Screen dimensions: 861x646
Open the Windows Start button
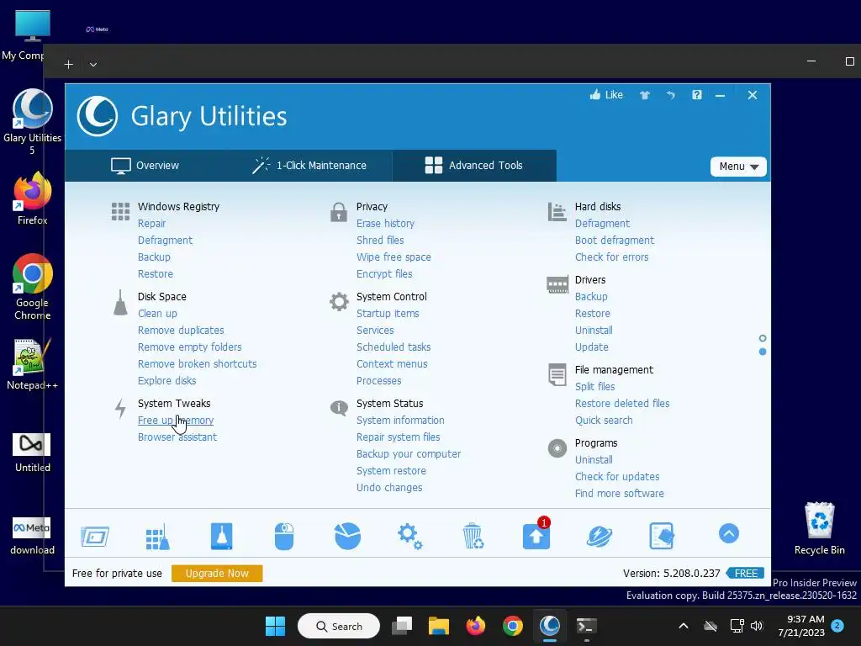275,626
